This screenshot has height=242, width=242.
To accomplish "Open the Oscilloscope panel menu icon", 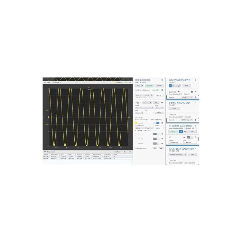I will pyautogui.click(x=162, y=80).
